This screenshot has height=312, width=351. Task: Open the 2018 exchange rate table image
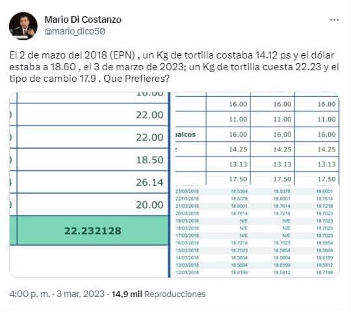tap(255, 231)
